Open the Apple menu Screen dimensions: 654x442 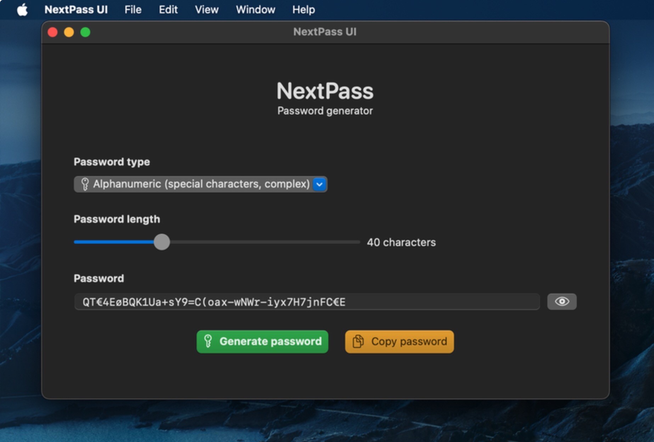pyautogui.click(x=22, y=10)
